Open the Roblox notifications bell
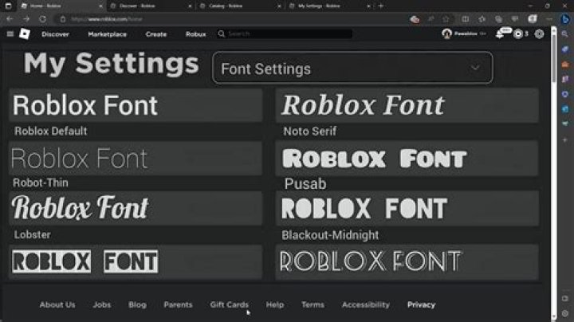The height and width of the screenshot is (322, 574). point(500,34)
